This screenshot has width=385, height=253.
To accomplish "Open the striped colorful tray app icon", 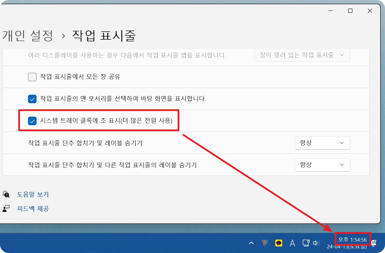I will click(265, 243).
